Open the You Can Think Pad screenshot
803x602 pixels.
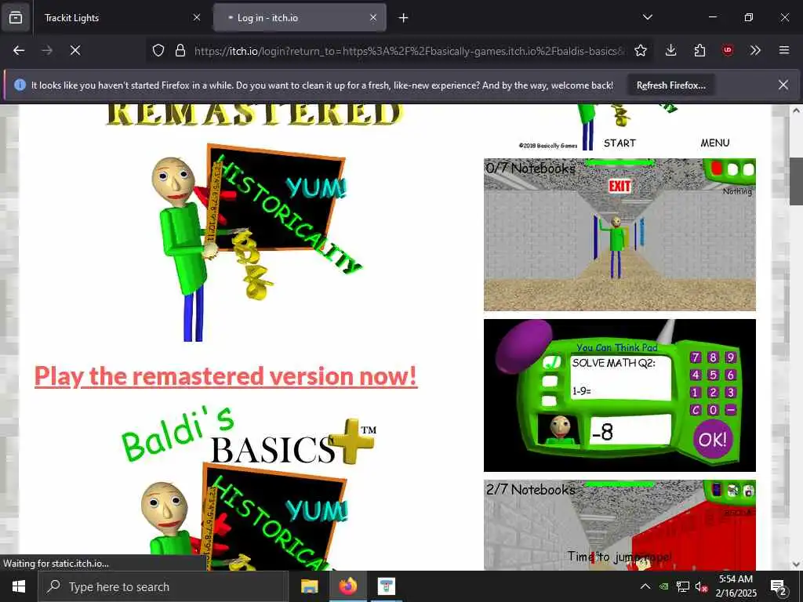pos(620,395)
